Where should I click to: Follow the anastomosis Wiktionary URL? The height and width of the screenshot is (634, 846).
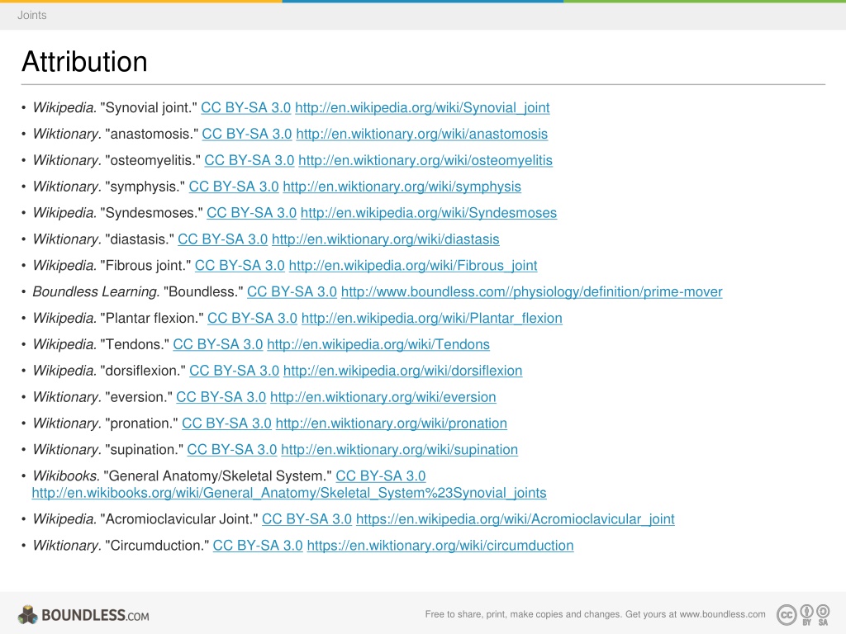(422, 135)
